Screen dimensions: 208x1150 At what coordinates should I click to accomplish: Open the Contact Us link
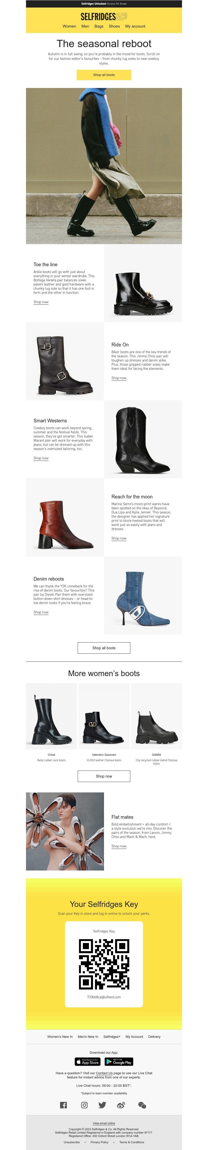tap(104, 1073)
